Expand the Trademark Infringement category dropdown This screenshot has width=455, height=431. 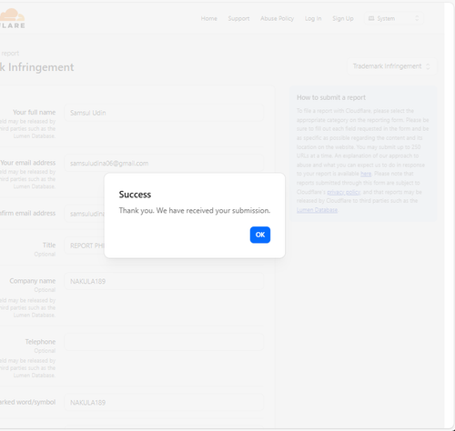click(391, 66)
